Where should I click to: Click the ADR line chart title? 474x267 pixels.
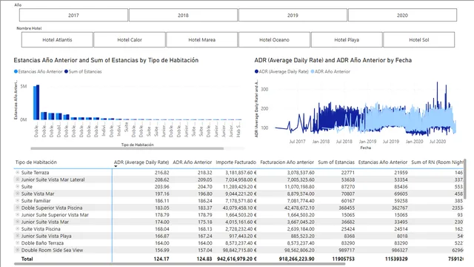(333, 60)
